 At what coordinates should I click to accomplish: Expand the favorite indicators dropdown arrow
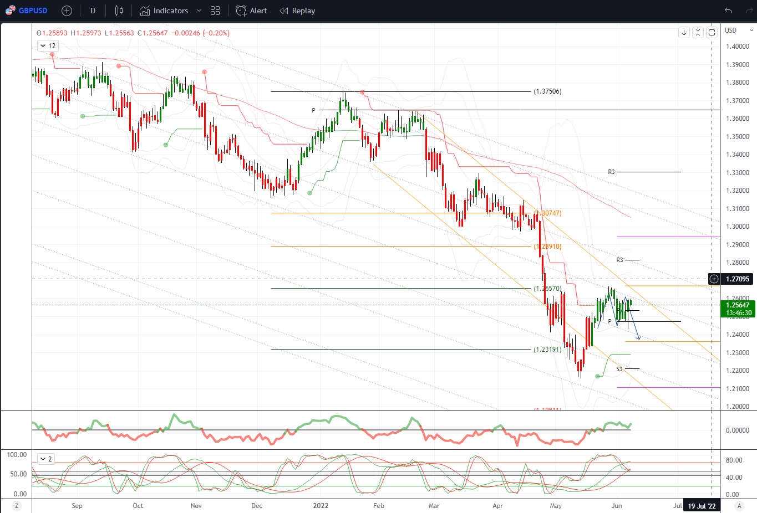click(x=199, y=11)
